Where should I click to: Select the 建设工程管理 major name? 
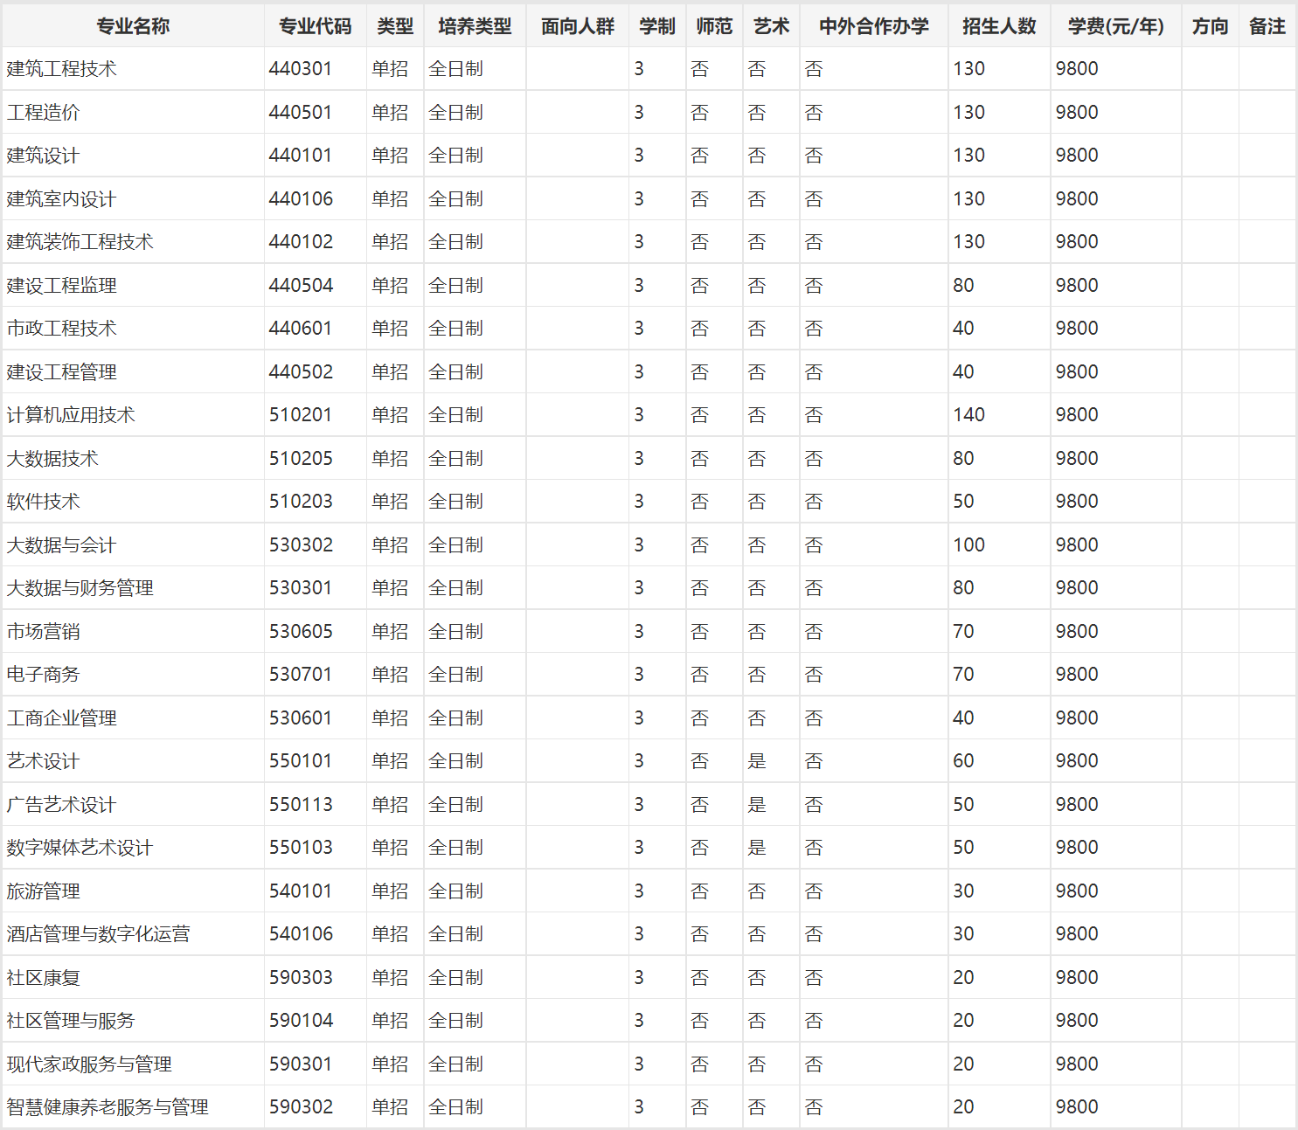[x=61, y=371]
